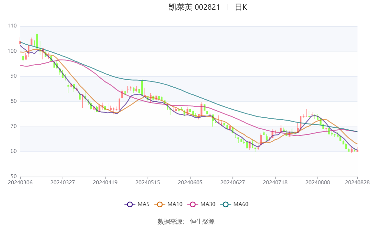Click the 100 price axis label
Viewport: 372px width, 226px height.
click(12, 51)
